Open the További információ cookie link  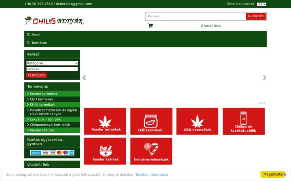[152, 175]
